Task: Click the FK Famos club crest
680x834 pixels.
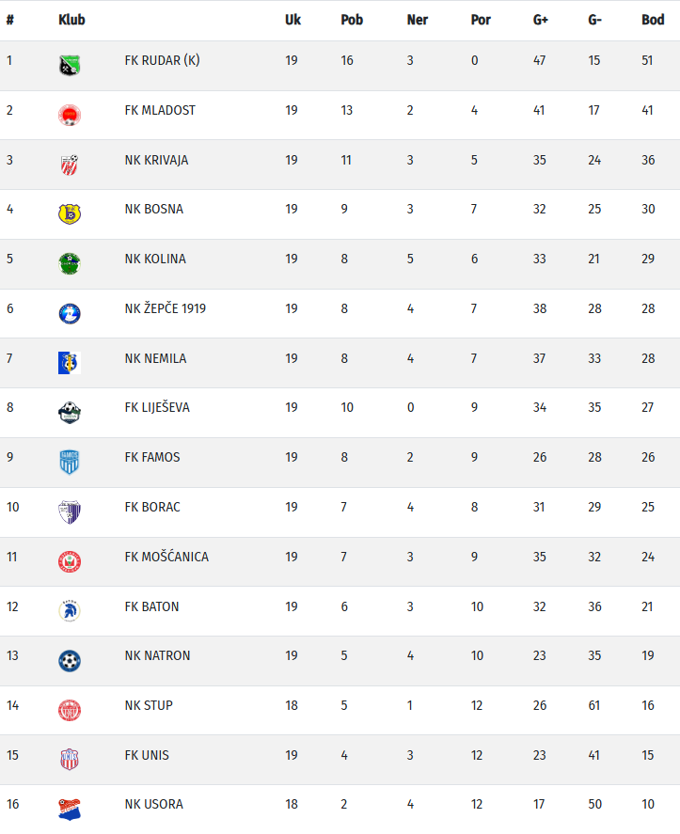Action: (x=70, y=463)
